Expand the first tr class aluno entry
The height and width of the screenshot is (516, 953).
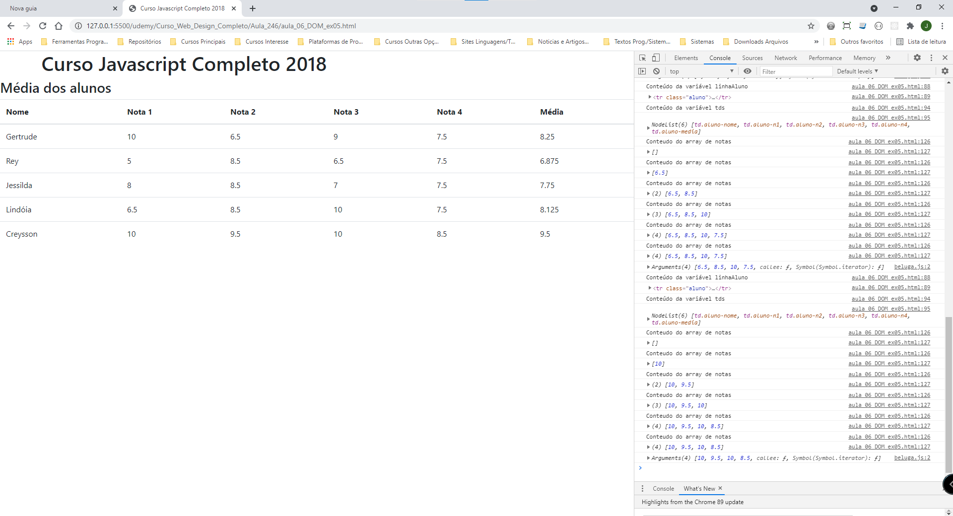650,97
